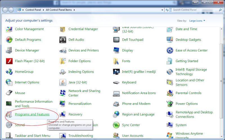Open the Sound speaker icon
The image size is (225, 140).
pyautogui.click(x=9, y=125)
